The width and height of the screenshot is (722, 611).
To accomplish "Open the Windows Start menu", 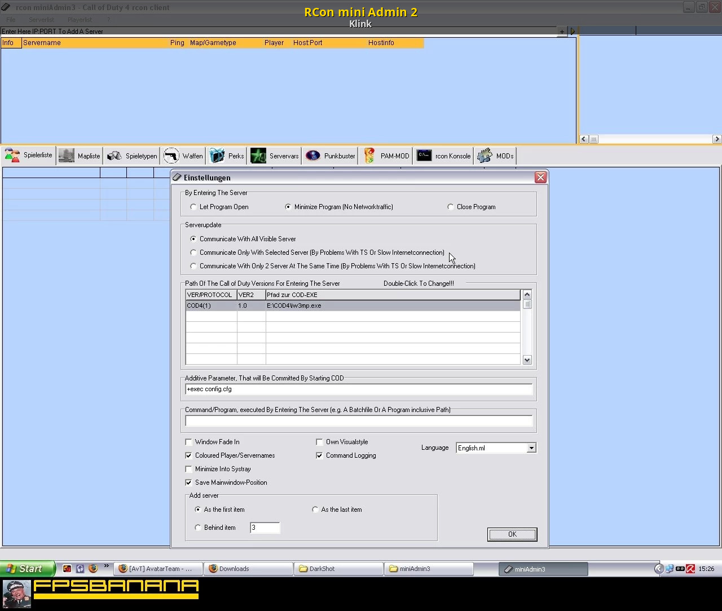I will pyautogui.click(x=27, y=569).
